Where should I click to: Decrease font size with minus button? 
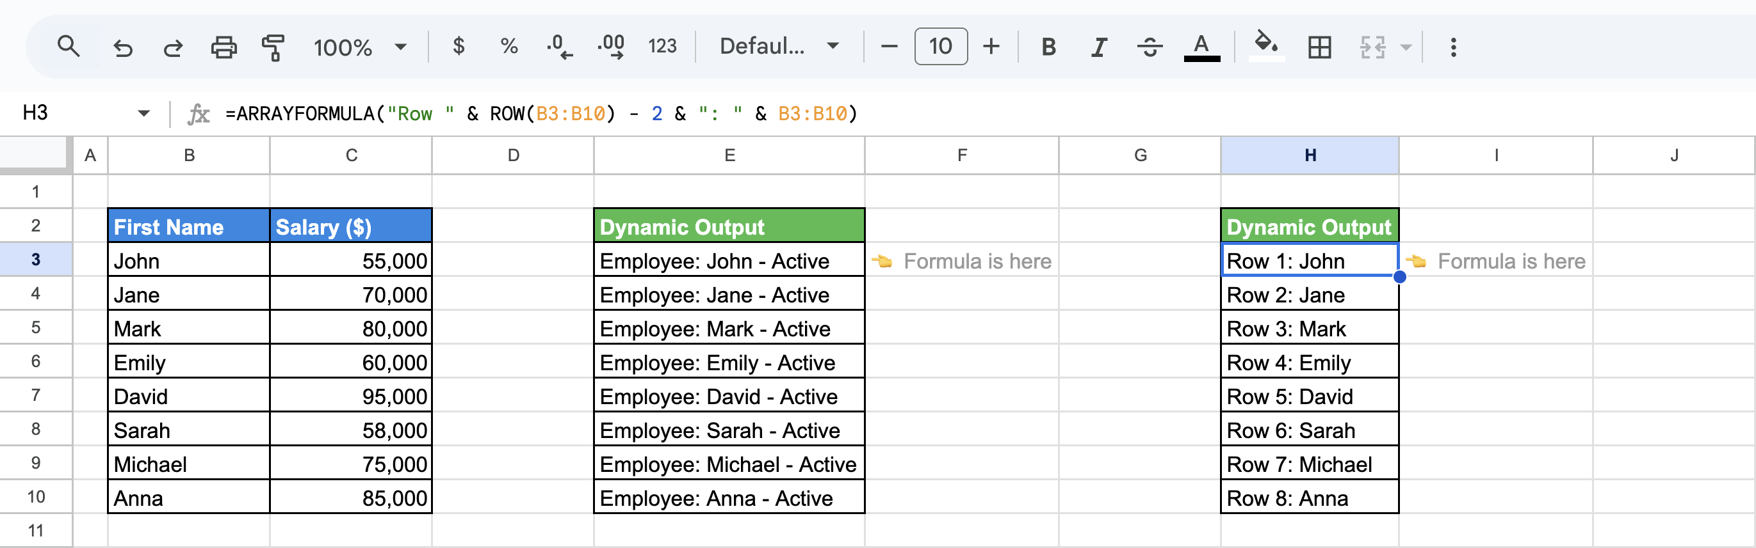(889, 46)
